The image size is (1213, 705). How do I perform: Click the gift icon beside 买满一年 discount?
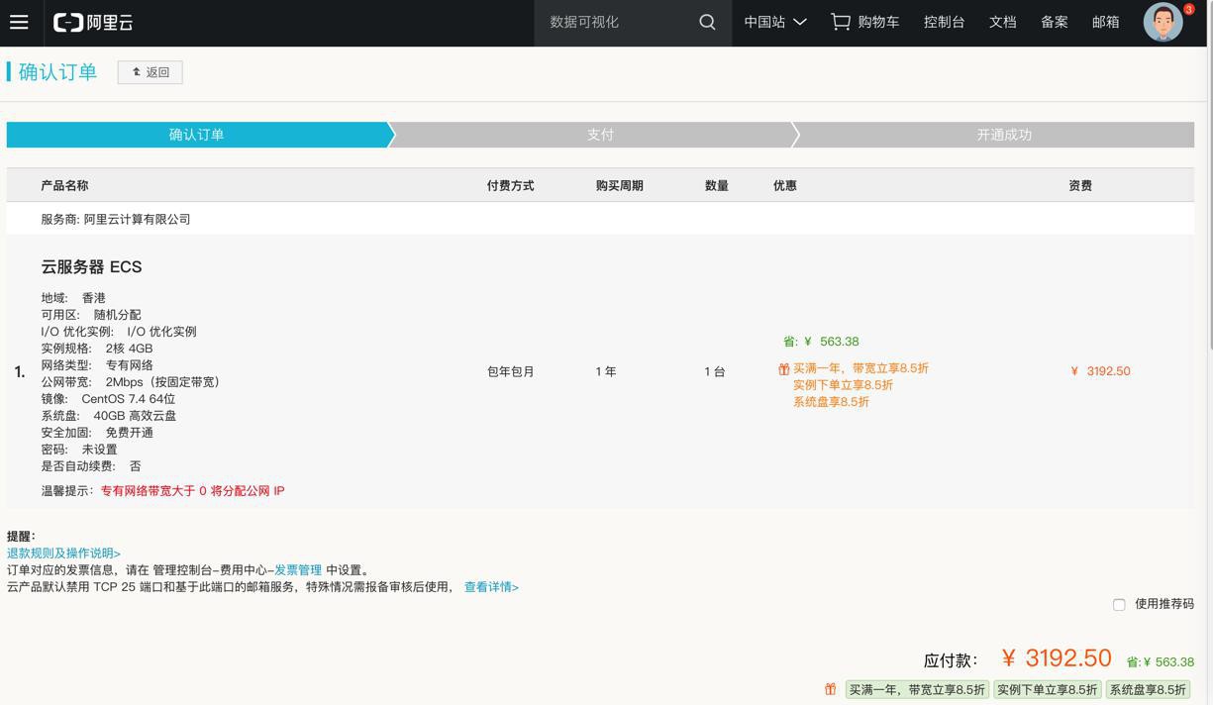click(x=783, y=369)
